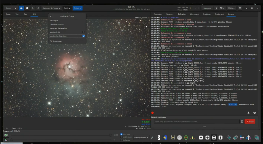This screenshot has height=144, width=263.
Task: Click the home working directory icon
Action: coord(21,8)
